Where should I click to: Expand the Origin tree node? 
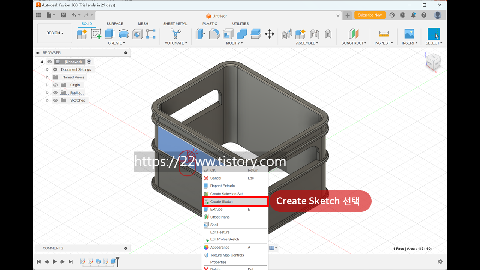[x=47, y=85]
